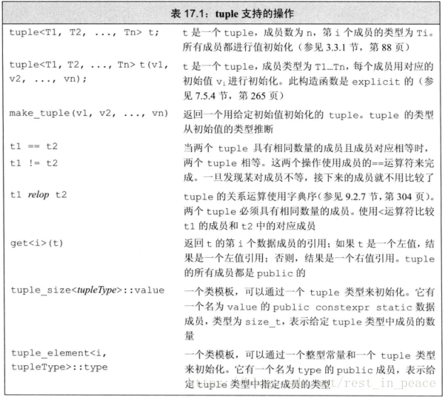The height and width of the screenshot is (397, 444).
Task: Click the line '见 7.5.4 节，第 265 页）'
Action: 233,96
